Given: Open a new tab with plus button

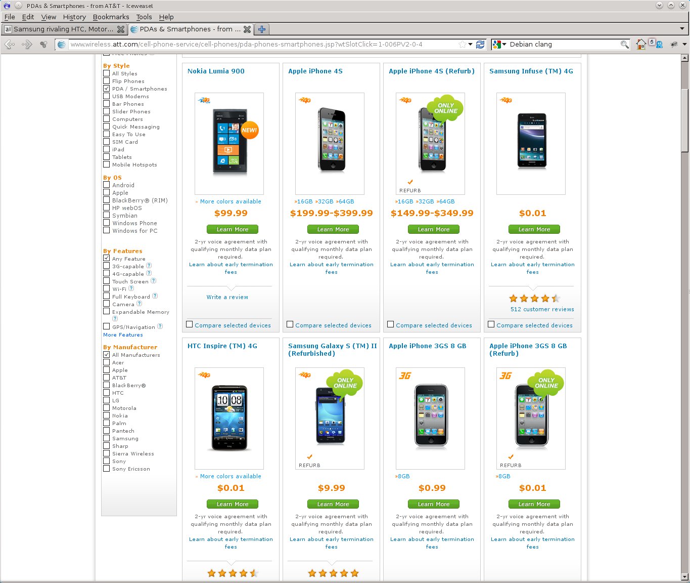Looking at the screenshot, I should pos(262,29).
